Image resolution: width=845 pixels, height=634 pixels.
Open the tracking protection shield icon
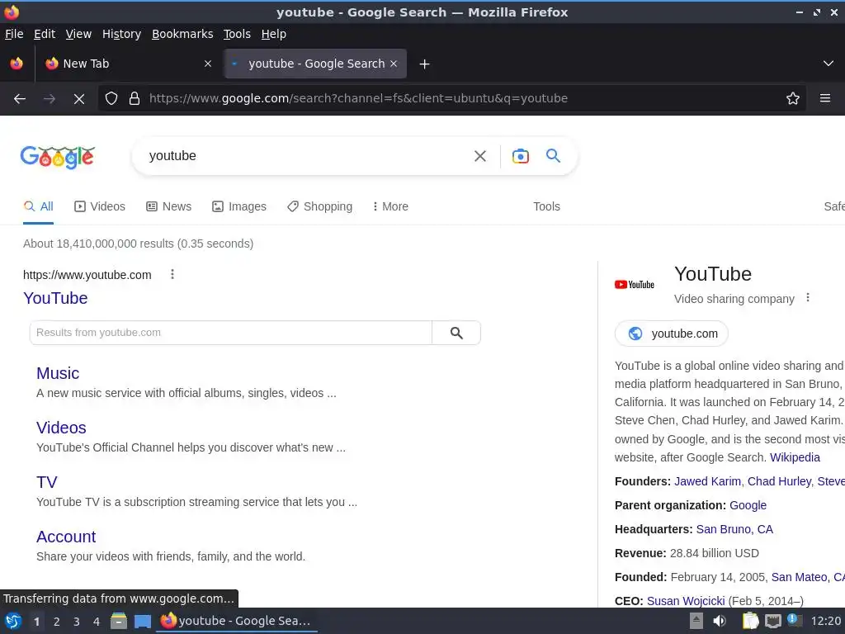[111, 99]
